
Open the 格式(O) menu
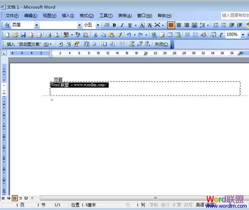click(x=87, y=16)
